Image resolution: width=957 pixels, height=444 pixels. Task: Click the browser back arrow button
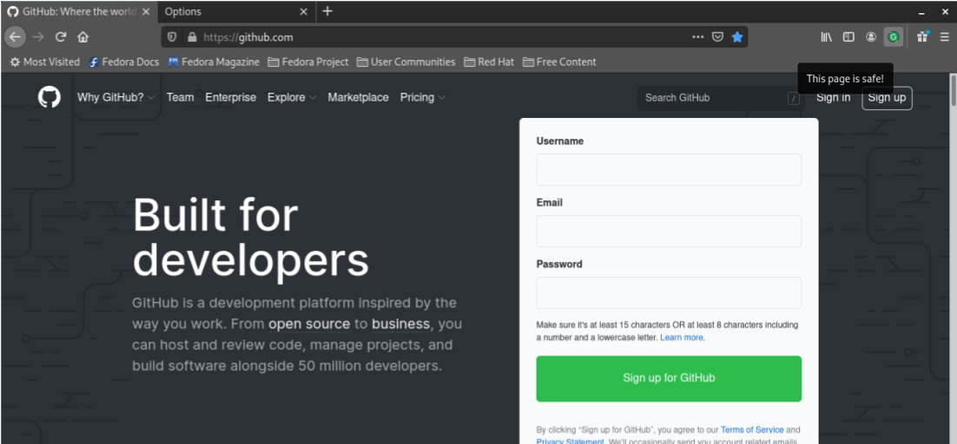click(16, 37)
